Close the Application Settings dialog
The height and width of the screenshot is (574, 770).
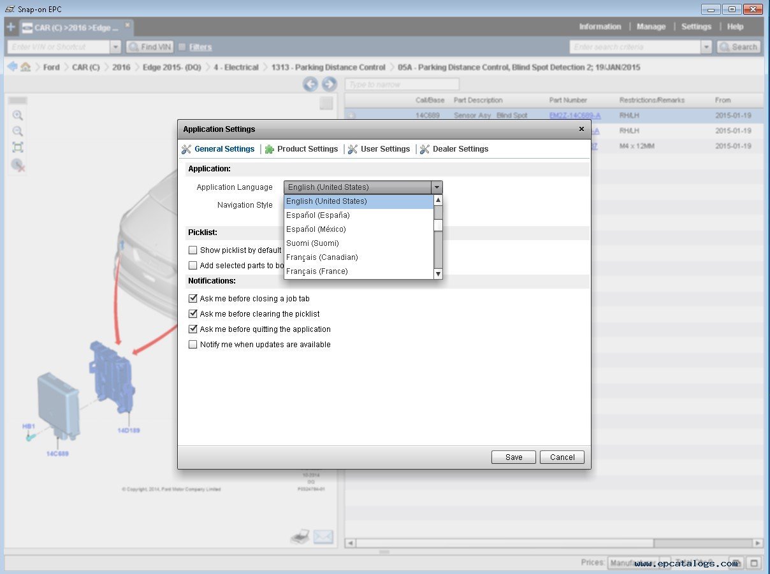[x=581, y=129]
